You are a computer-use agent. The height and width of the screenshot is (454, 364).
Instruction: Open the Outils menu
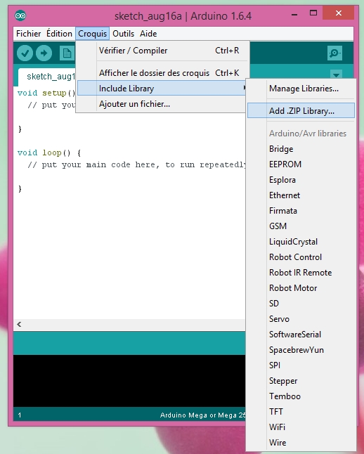coord(124,34)
